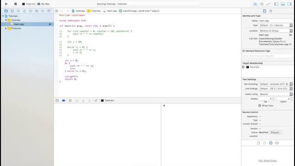Switch to the Standard editor

click(x=255, y=4)
